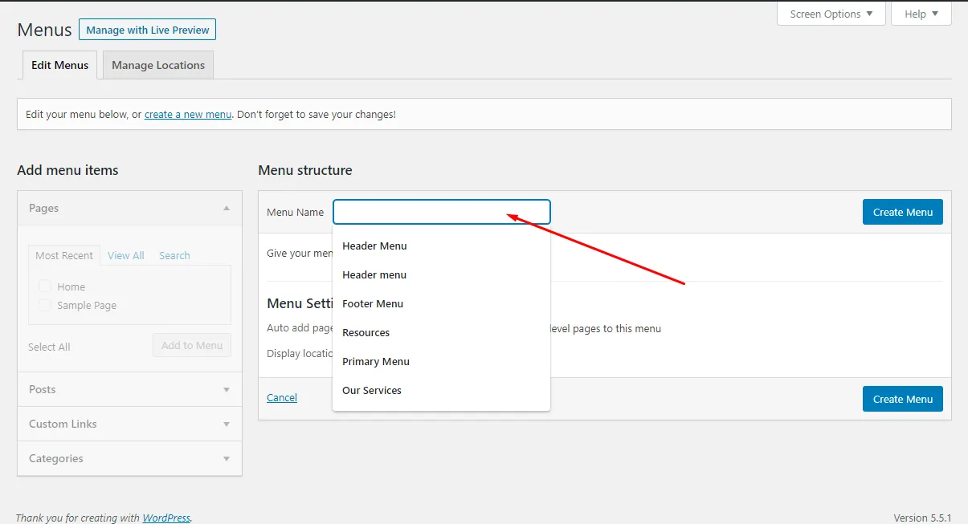The height and width of the screenshot is (524, 968).
Task: Switch to Manage Locations tab
Action: point(158,65)
